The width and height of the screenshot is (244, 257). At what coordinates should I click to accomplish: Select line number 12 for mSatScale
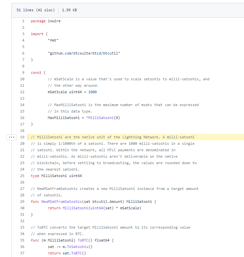pos(22,92)
